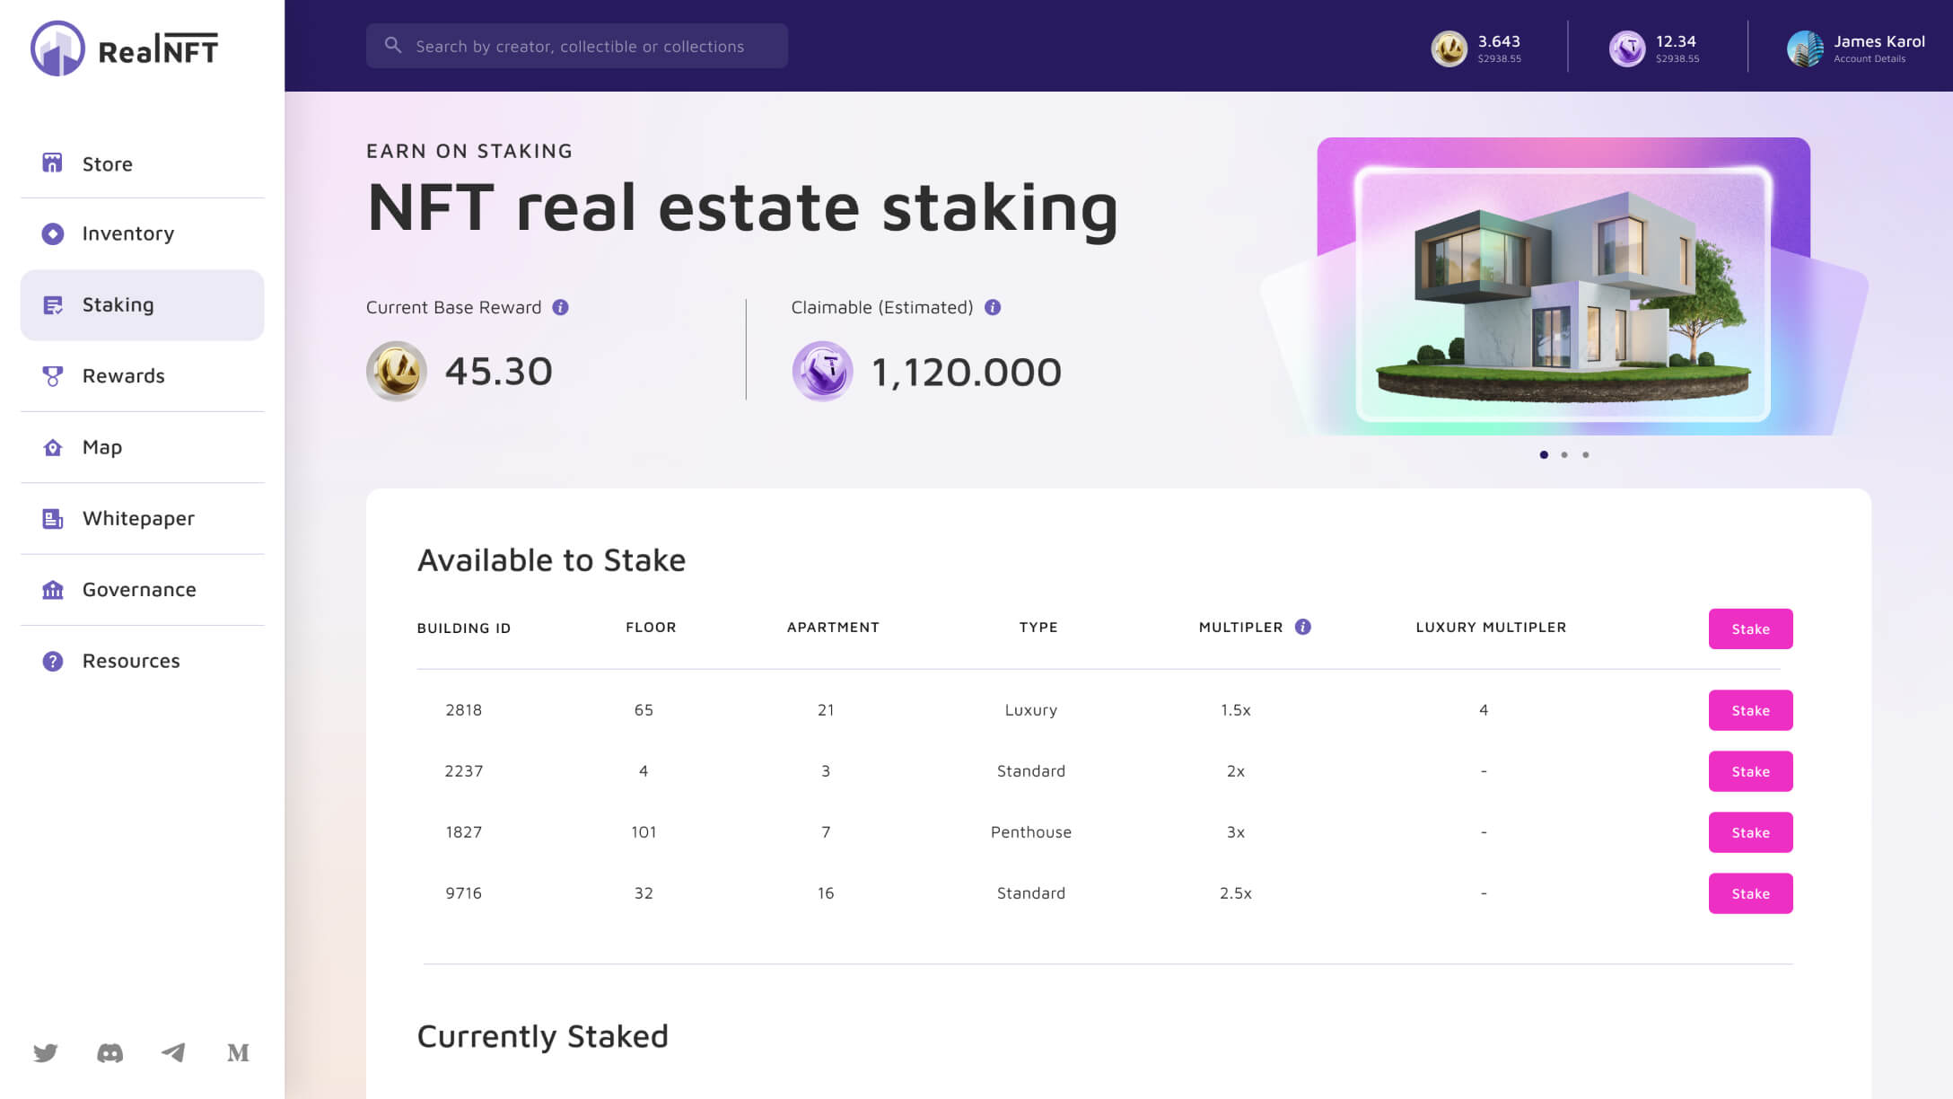Select the third carousel slide dot
1953x1099 pixels.
[1586, 455]
